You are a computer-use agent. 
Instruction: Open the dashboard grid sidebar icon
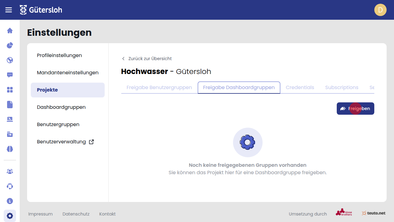10,90
